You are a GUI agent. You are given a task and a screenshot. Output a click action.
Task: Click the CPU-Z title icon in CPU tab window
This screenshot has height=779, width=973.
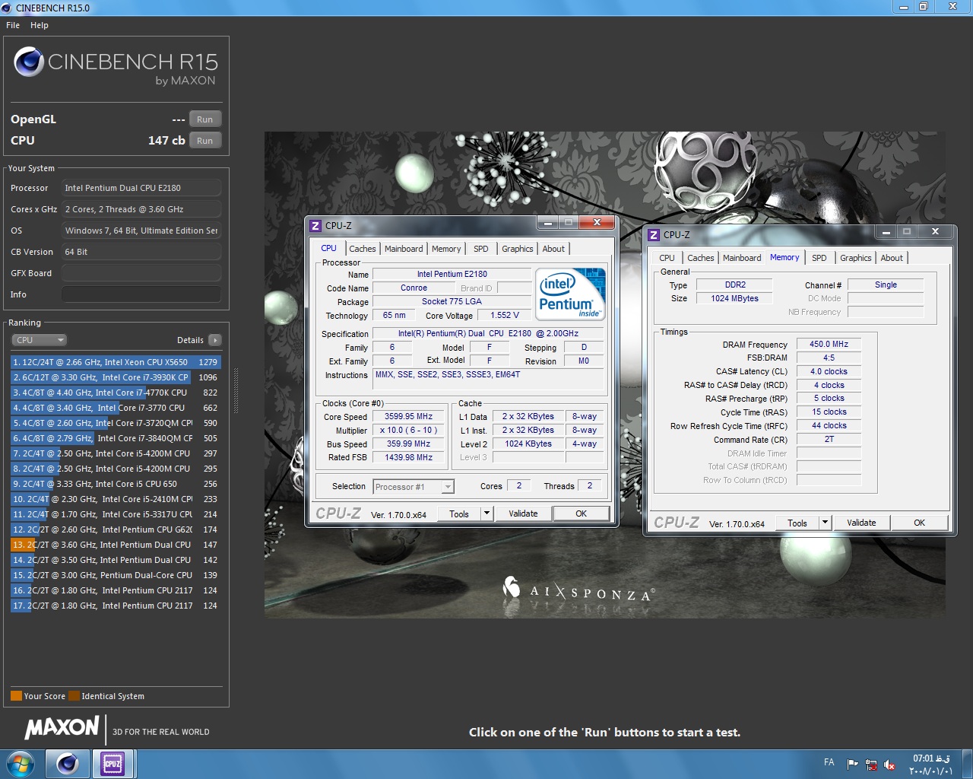[x=315, y=226]
